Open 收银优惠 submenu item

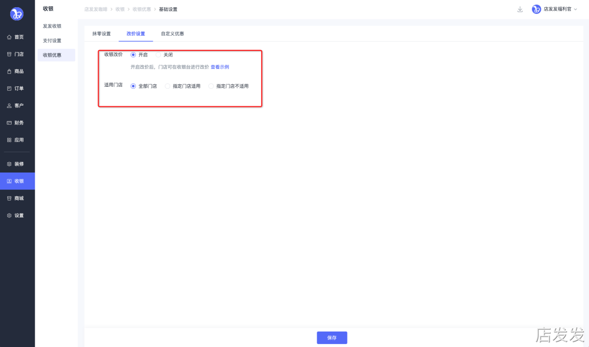coord(56,55)
